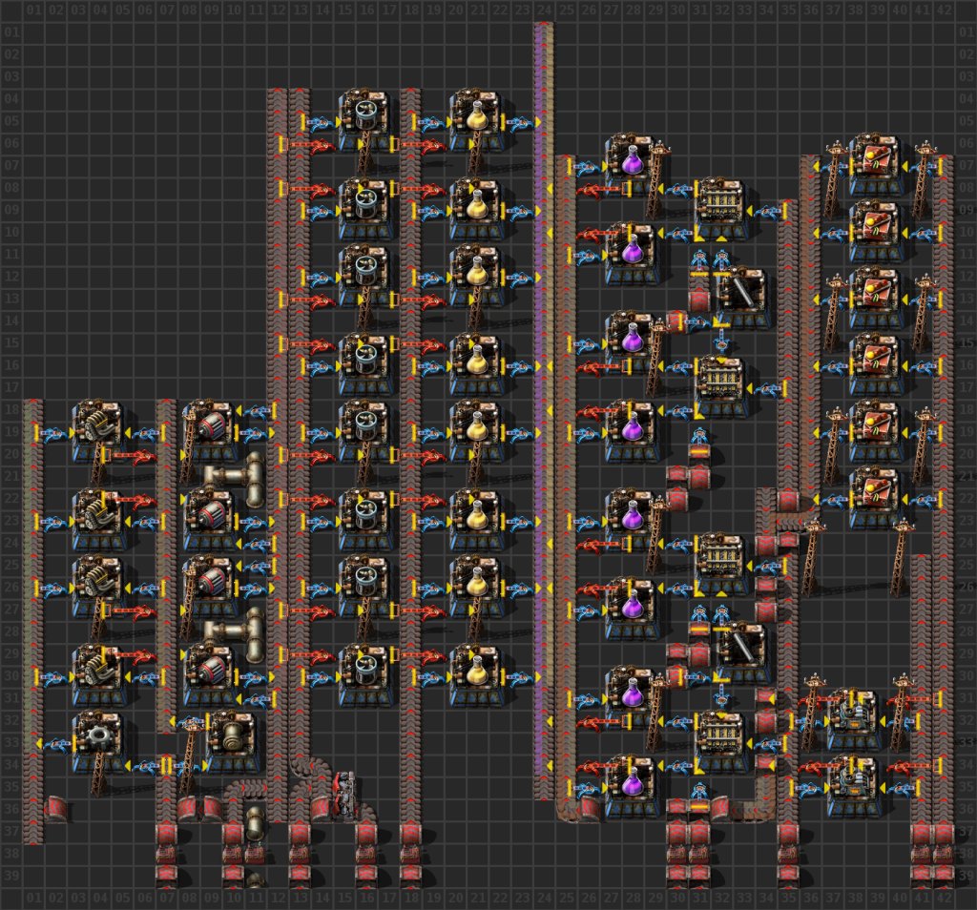Click the upper rail recipe assembler
The height and width of the screenshot is (910, 977).
click(x=744, y=299)
